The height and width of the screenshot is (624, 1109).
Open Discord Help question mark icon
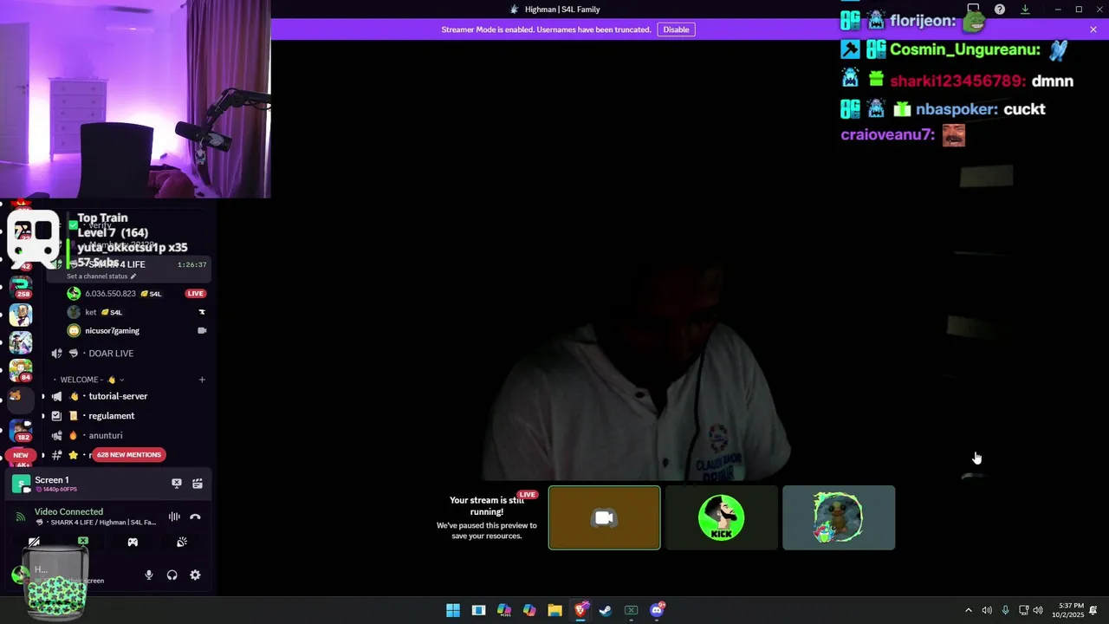pyautogui.click(x=1000, y=10)
